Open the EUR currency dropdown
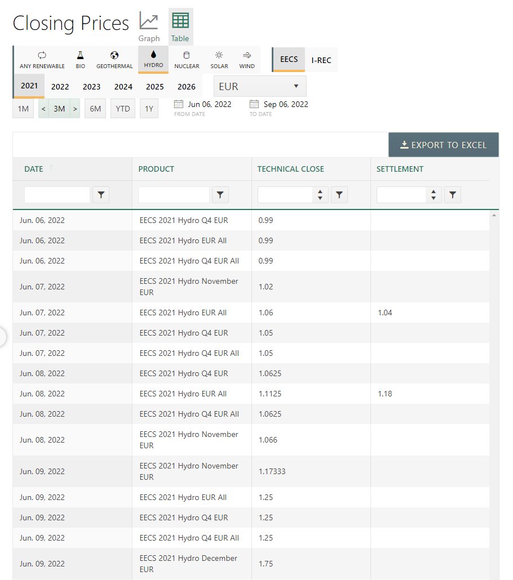This screenshot has height=580, width=513. tap(260, 87)
